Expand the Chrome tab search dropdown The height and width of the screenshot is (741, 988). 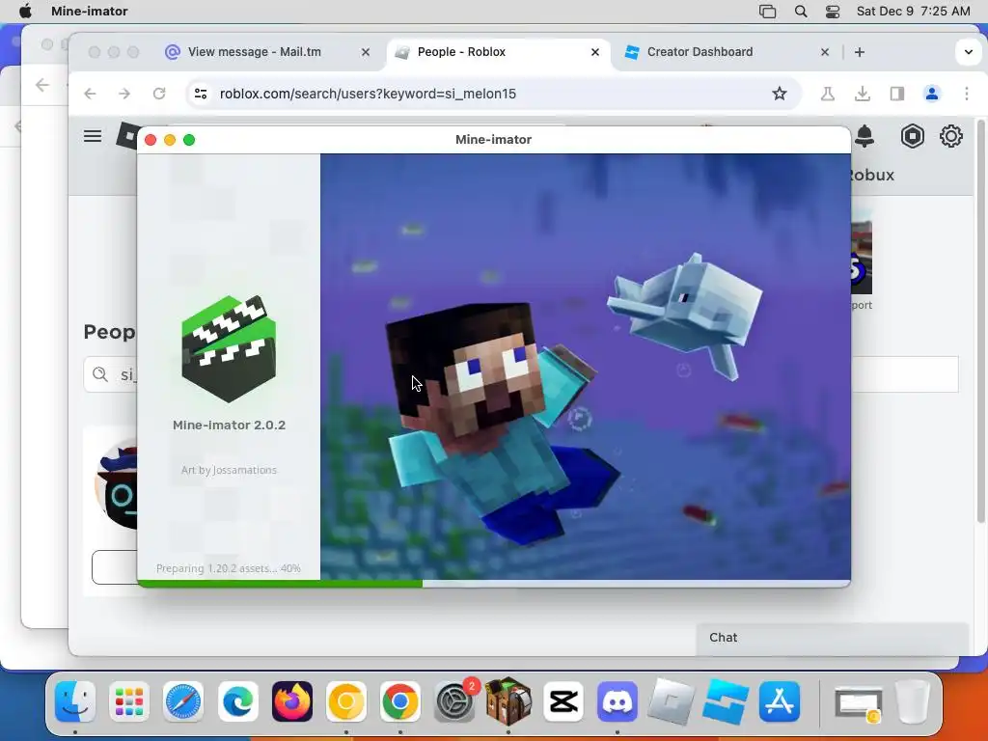click(968, 52)
